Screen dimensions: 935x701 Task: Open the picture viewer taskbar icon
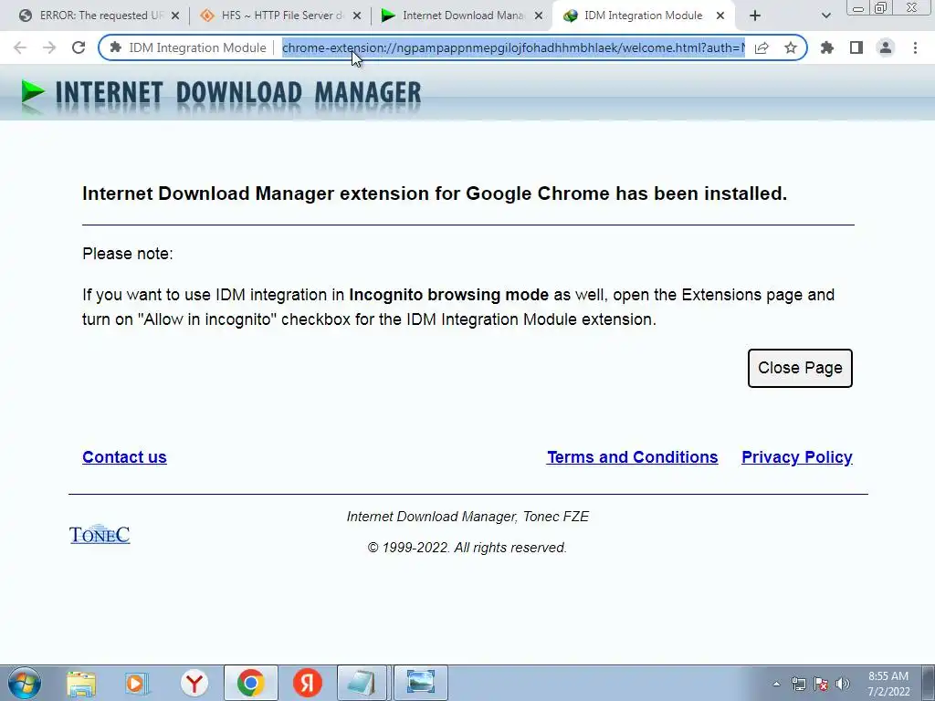pos(421,683)
